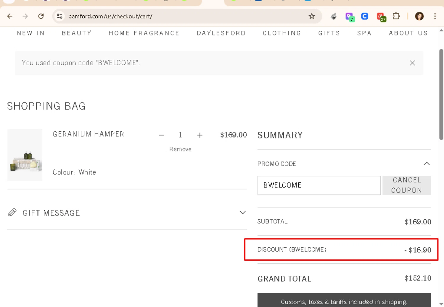This screenshot has height=307, width=444.
Task: Click the Grand Total amount $152.10
Action: point(418,278)
